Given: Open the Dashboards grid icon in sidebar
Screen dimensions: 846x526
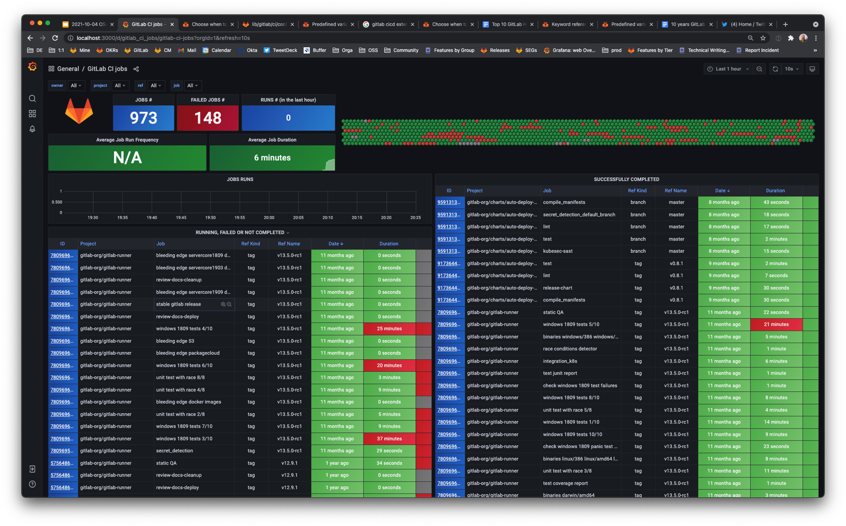Looking at the screenshot, I should (33, 114).
